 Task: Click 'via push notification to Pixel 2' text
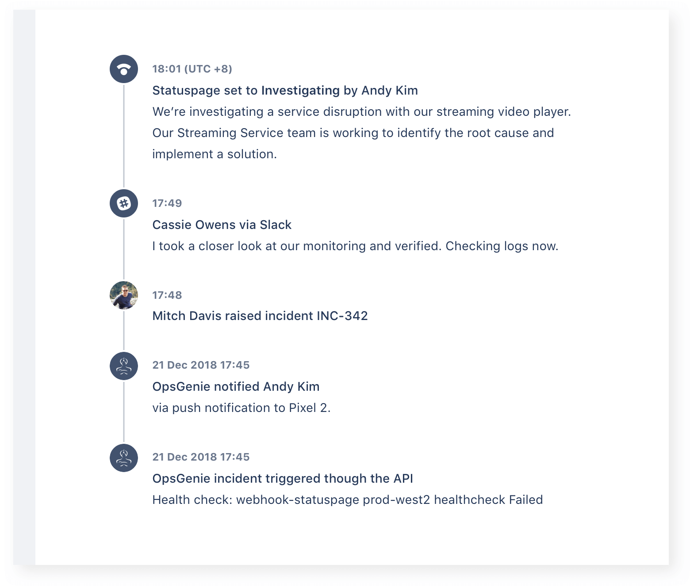[x=241, y=408]
